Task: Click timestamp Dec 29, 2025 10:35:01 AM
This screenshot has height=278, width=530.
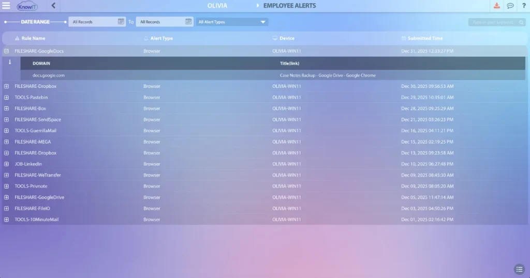Action: (427, 97)
